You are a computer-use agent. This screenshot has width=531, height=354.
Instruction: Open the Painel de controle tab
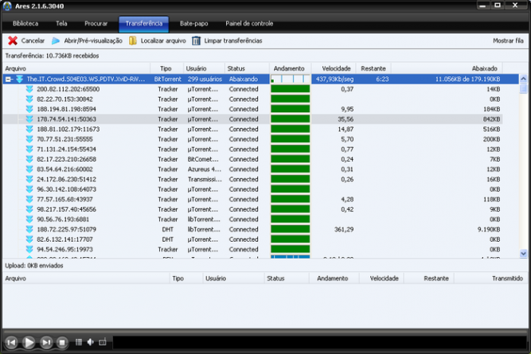pyautogui.click(x=249, y=24)
